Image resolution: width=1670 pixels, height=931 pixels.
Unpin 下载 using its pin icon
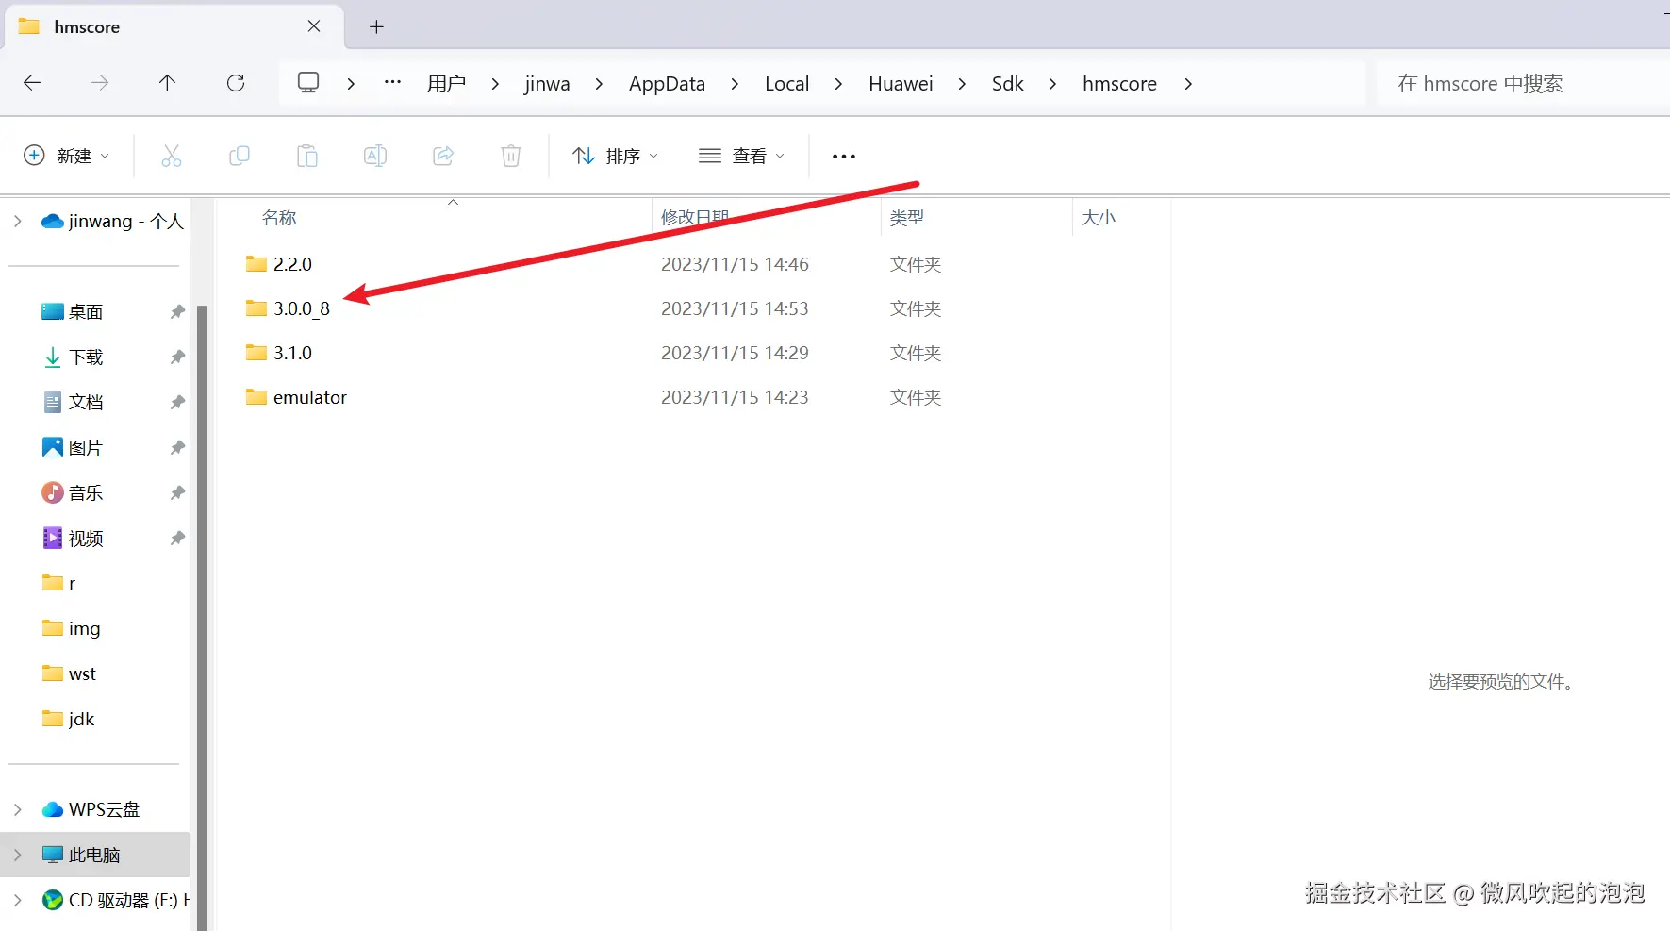[x=177, y=357]
